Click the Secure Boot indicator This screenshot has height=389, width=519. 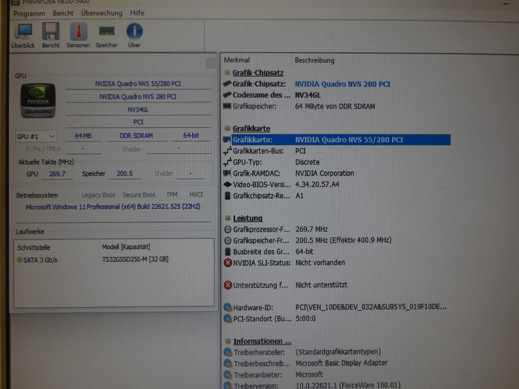point(139,195)
